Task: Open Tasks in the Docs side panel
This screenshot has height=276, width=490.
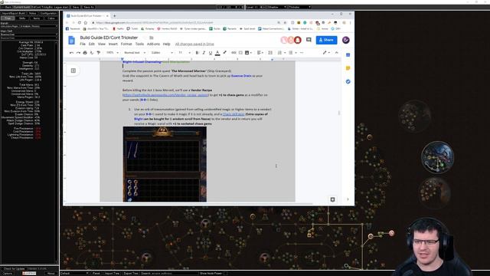Action: (x=348, y=82)
